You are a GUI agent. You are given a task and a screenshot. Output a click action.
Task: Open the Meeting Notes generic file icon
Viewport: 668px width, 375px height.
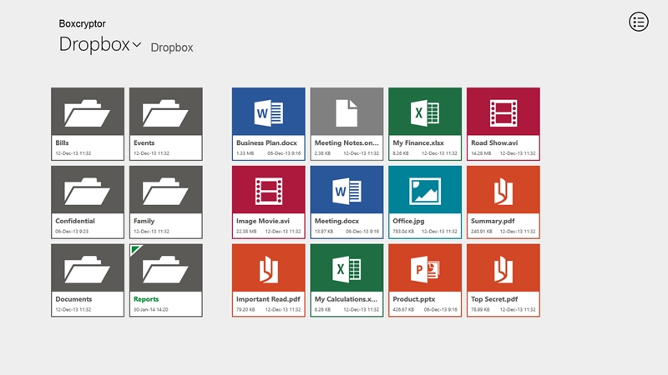[x=347, y=113]
